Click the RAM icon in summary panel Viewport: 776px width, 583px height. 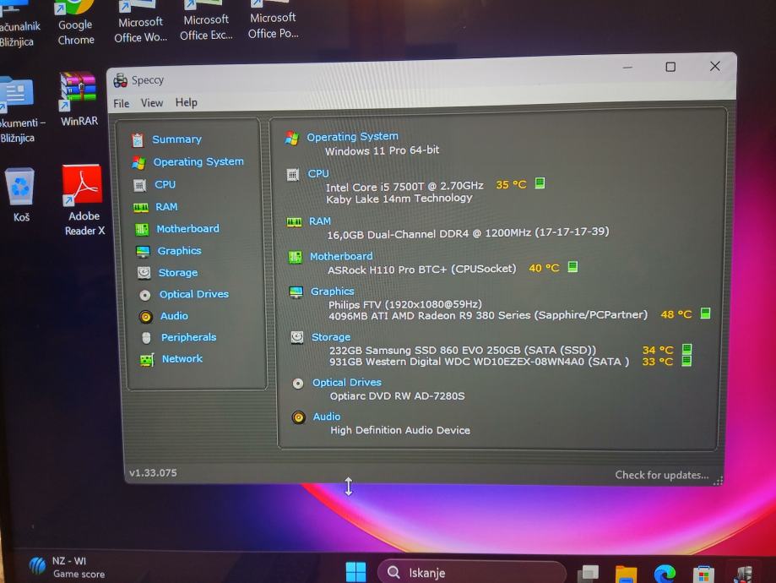pyautogui.click(x=294, y=222)
